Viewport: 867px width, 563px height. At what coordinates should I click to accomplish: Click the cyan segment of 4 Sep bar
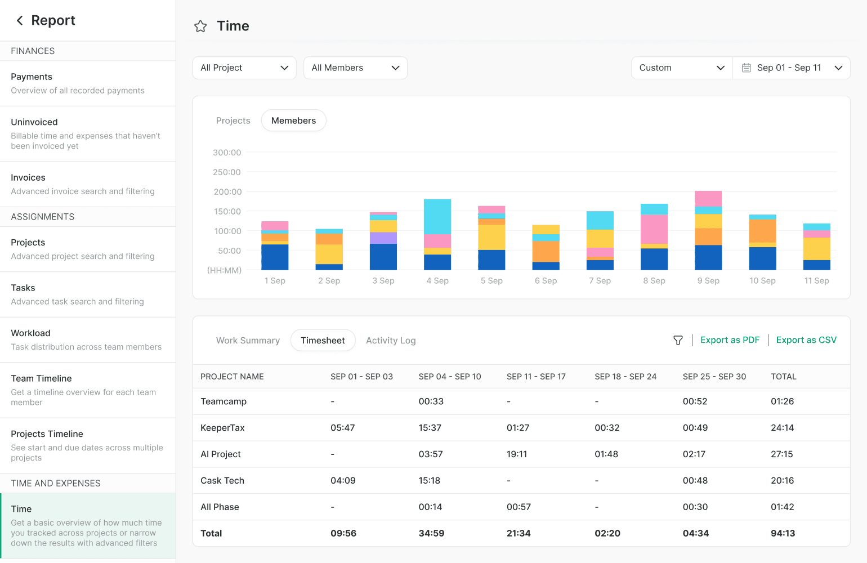437,216
